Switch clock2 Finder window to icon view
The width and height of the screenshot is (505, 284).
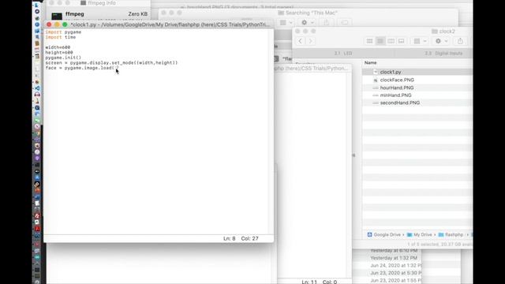click(369, 41)
